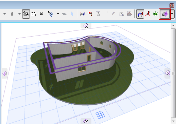Image resolution: width=176 pixels, height=124 pixels.
Task: Click the vertical scrollbar thumb
Action: tap(173, 73)
